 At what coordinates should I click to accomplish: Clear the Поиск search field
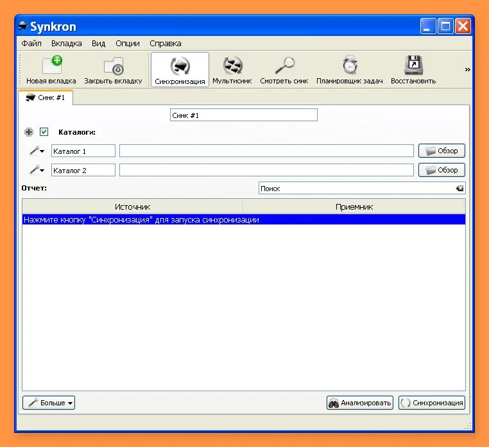[459, 189]
